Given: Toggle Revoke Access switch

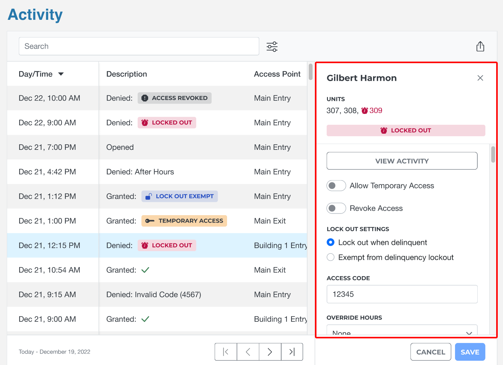Looking at the screenshot, I should coord(336,208).
